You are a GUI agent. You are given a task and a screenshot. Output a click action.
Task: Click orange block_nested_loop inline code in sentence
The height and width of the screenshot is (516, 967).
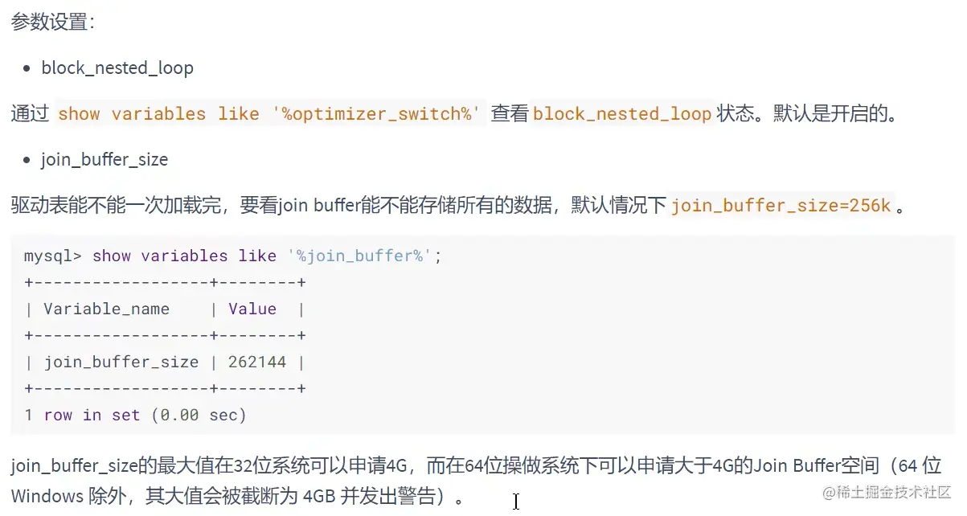(622, 114)
